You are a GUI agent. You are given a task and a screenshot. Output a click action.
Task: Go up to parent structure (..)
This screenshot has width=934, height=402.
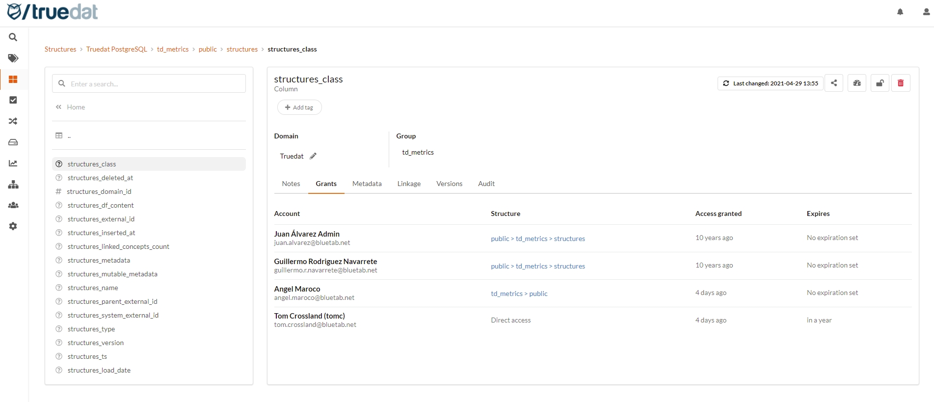click(x=69, y=136)
